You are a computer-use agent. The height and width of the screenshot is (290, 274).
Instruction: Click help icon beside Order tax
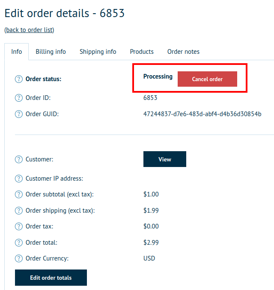click(x=18, y=226)
